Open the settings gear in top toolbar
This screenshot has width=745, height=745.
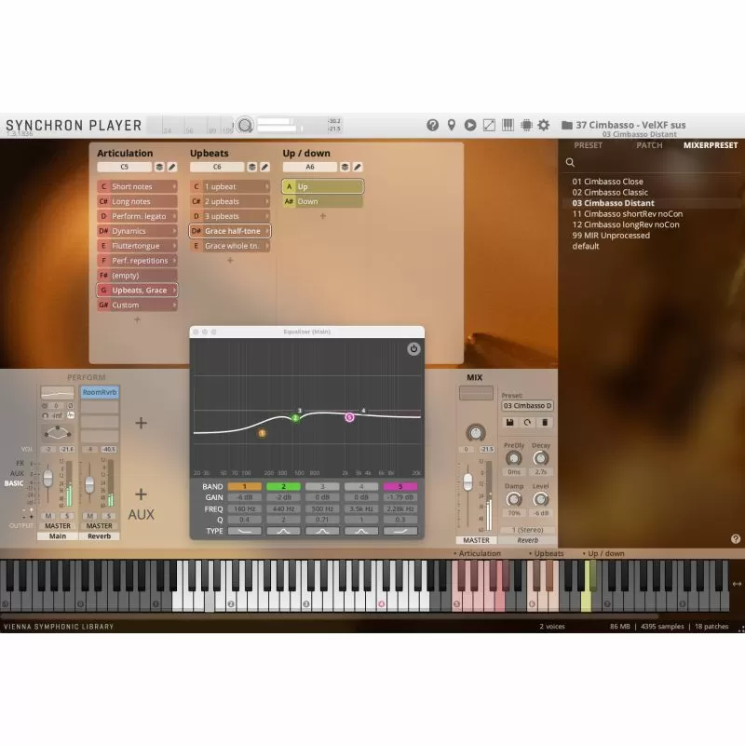point(543,125)
